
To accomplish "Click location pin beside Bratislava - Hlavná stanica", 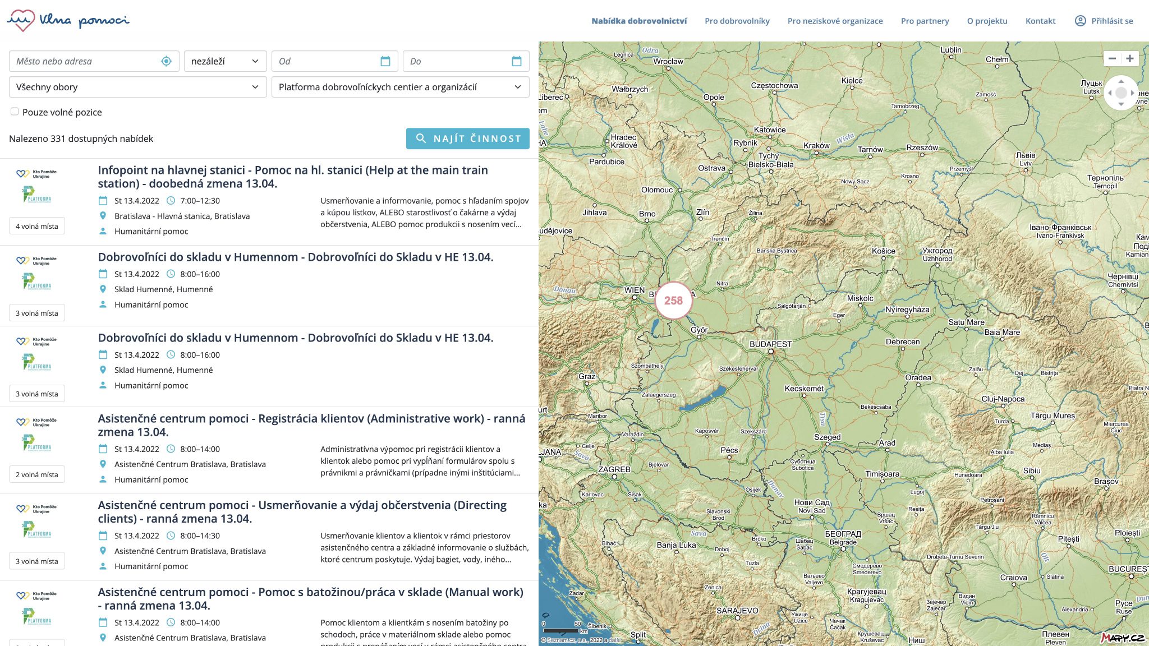I will [x=103, y=216].
